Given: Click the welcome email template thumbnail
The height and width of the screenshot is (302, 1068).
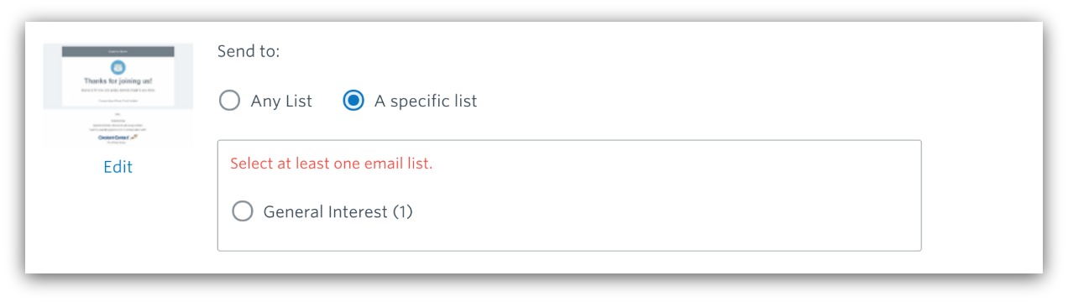Looking at the screenshot, I should coord(118,96).
